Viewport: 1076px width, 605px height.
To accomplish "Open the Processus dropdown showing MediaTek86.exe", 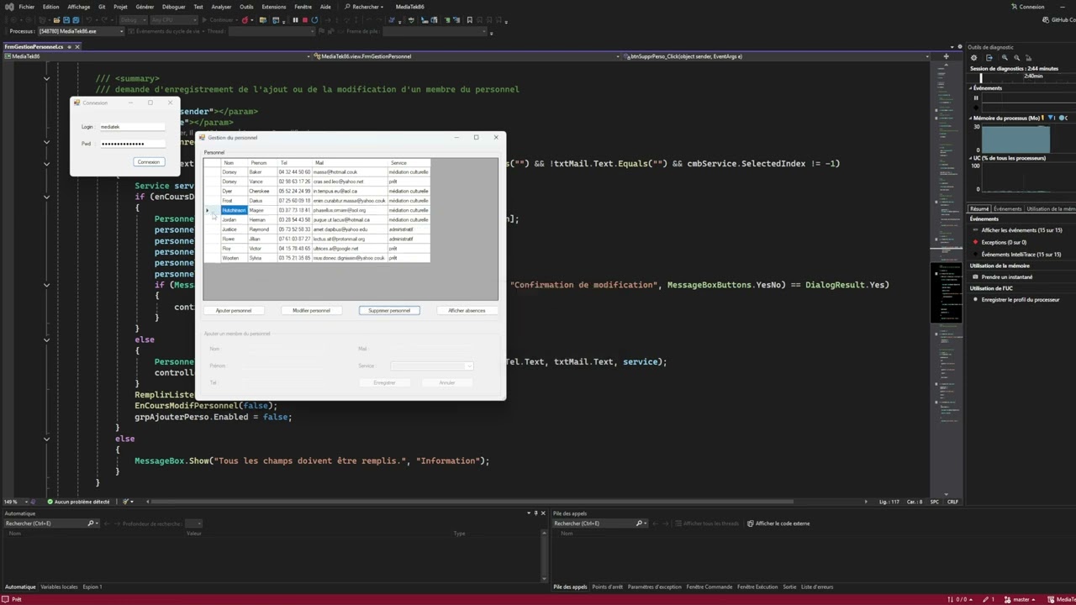I will tap(80, 32).
